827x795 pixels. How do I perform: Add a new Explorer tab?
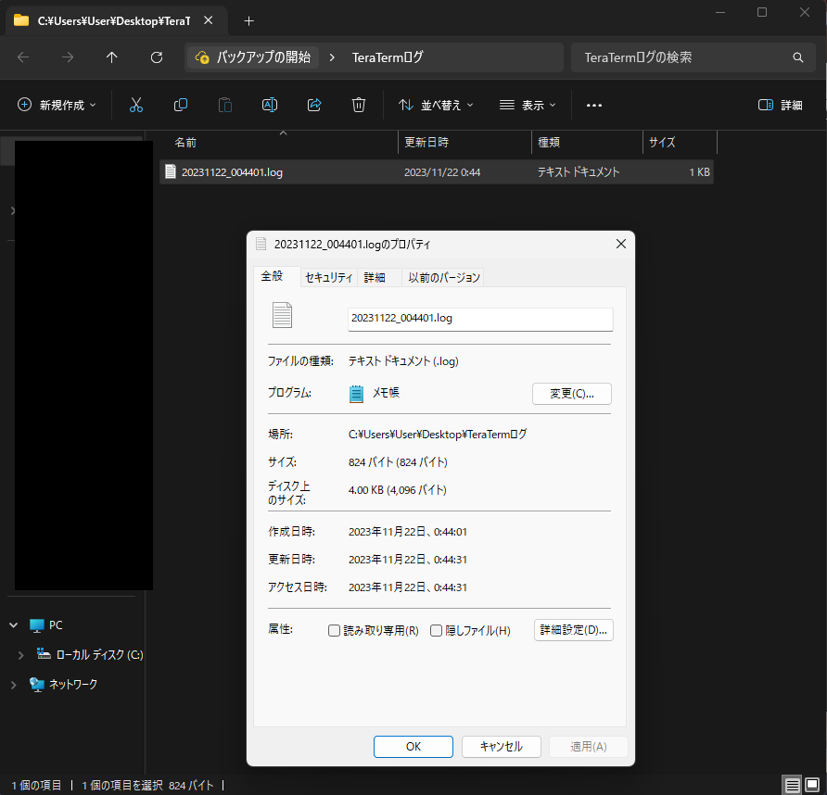[249, 21]
